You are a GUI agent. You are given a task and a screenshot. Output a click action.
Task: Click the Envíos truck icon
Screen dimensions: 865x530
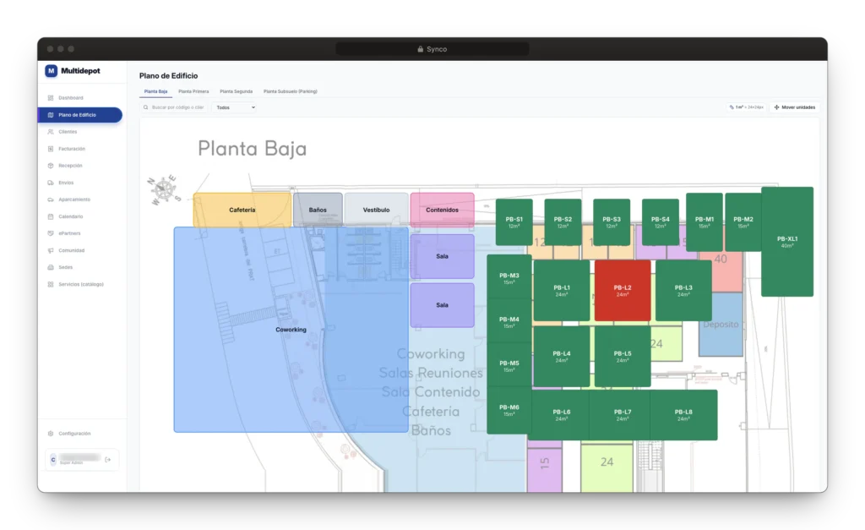(51, 183)
